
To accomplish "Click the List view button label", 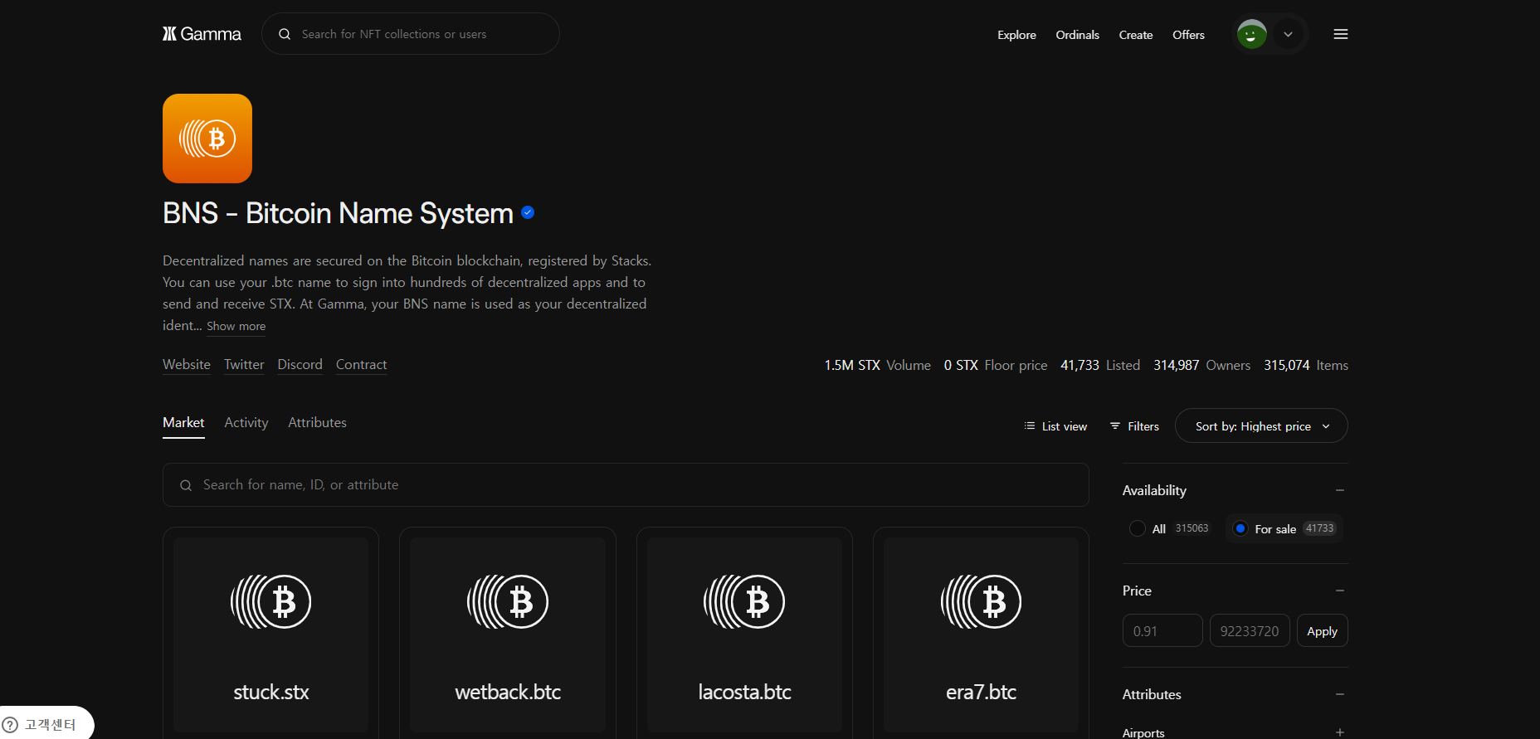I will 1065,426.
